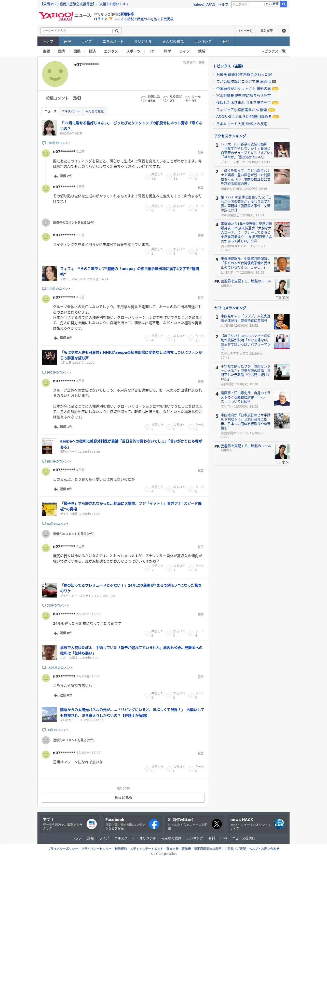Switch to the エキスパート comment tab
The width and height of the screenshot is (327, 983).
tap(71, 112)
